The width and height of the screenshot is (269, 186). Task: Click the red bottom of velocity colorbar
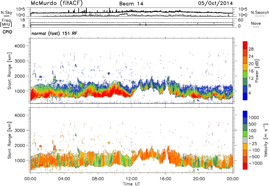pos(245,166)
